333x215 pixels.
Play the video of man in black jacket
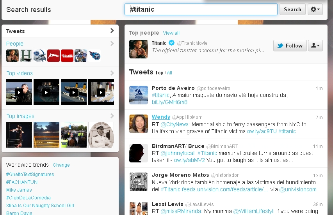click(x=19, y=92)
